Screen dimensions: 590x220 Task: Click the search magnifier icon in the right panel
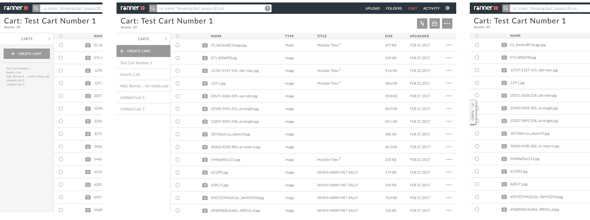[506, 8]
